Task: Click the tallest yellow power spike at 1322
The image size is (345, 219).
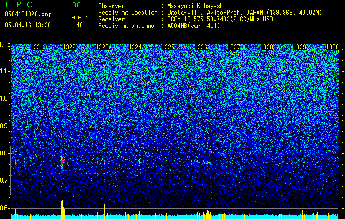Action: 63,209
